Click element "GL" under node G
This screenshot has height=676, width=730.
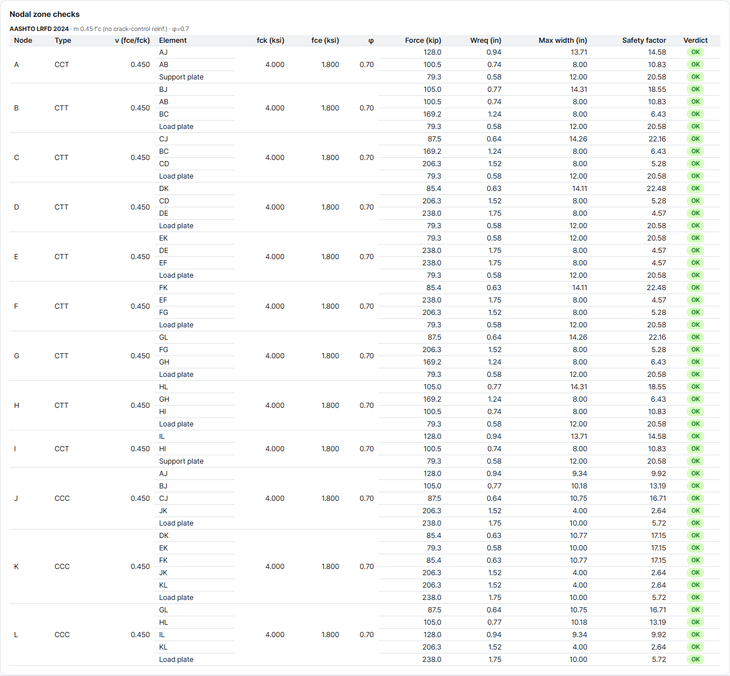tap(163, 337)
